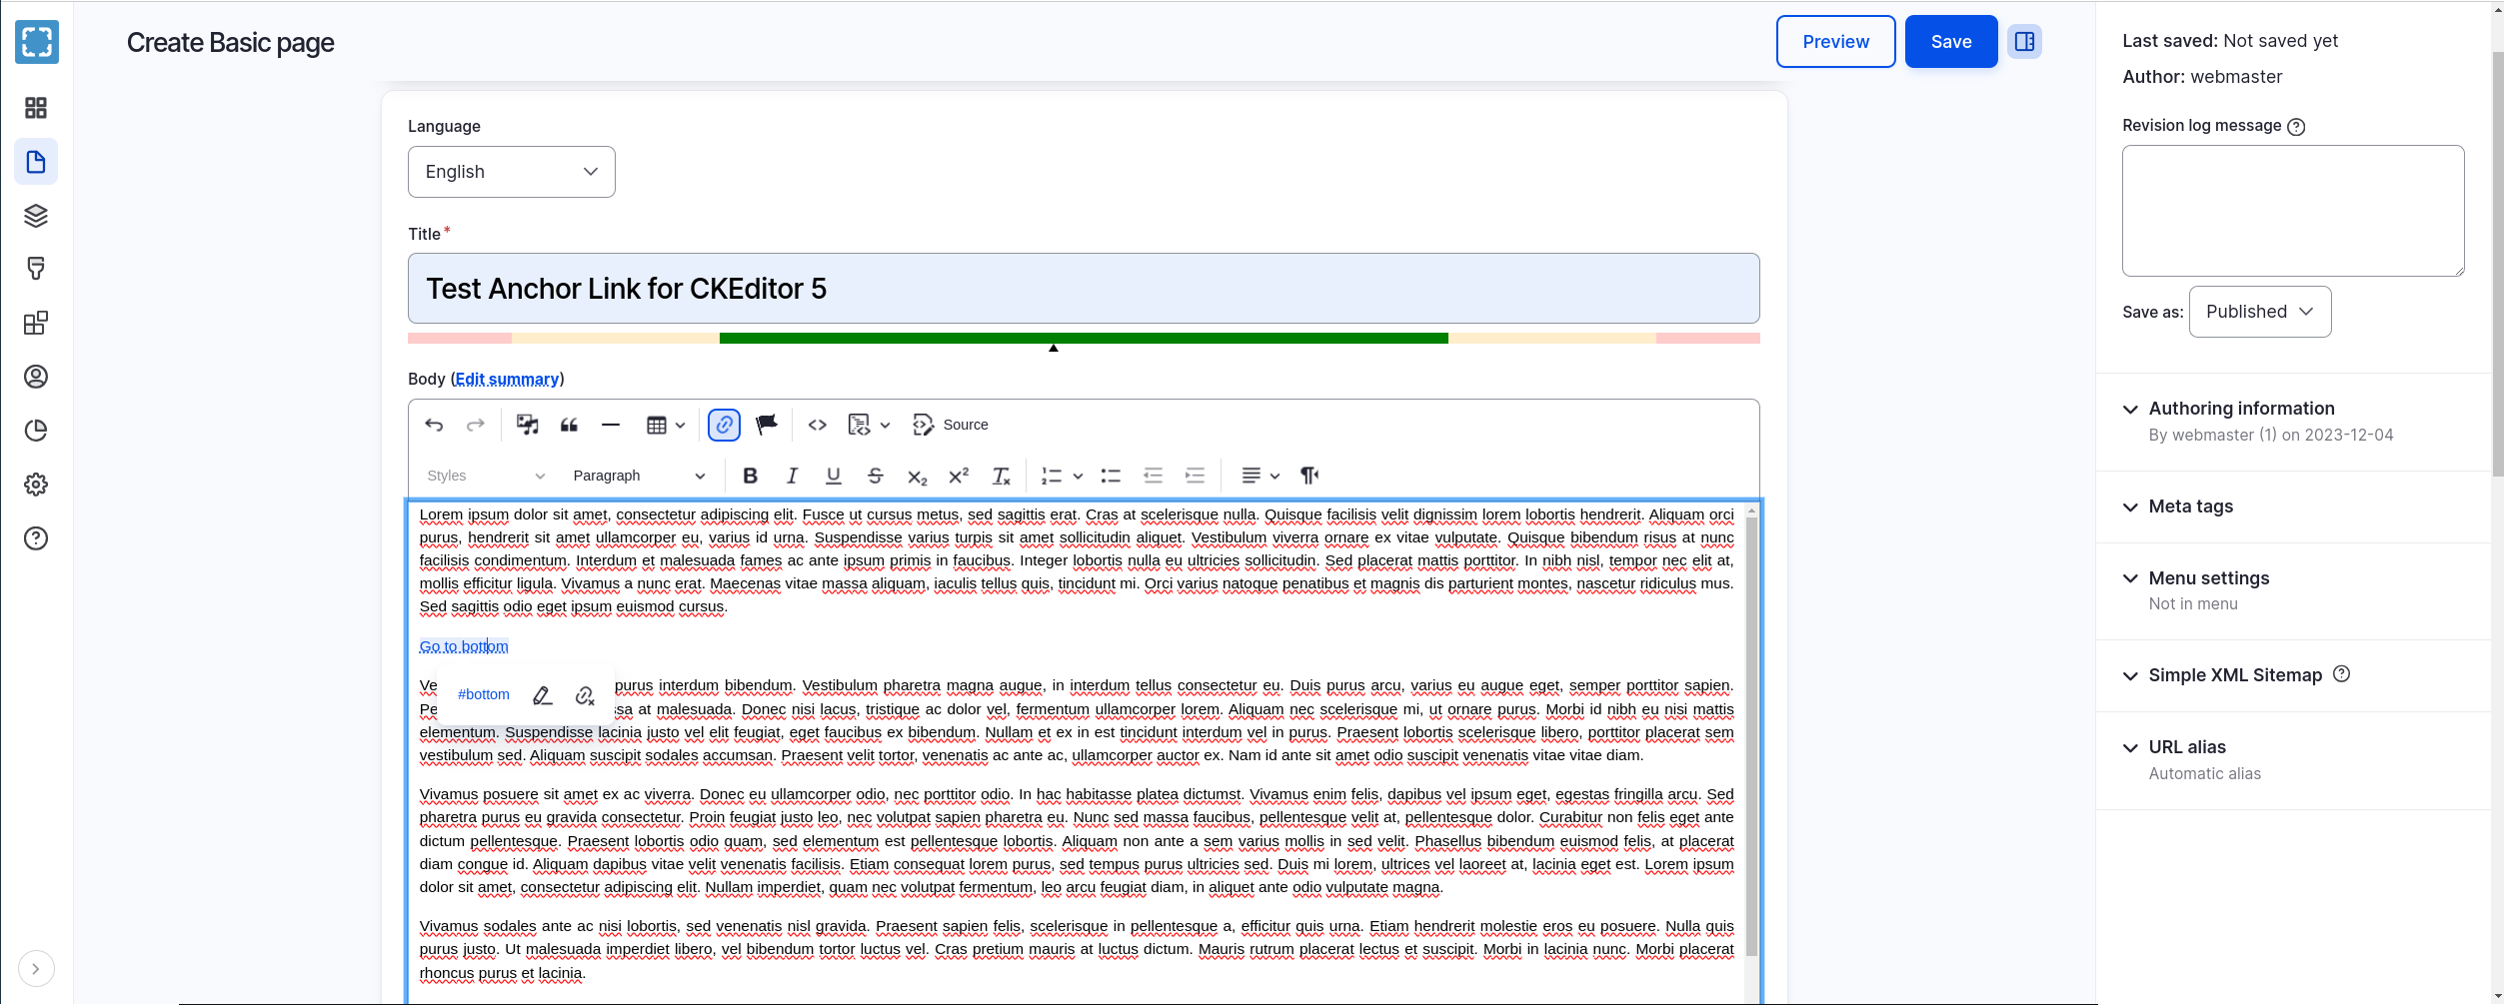Expand the left sidebar with the arrow button
The image size is (2504, 1005).
(x=36, y=969)
